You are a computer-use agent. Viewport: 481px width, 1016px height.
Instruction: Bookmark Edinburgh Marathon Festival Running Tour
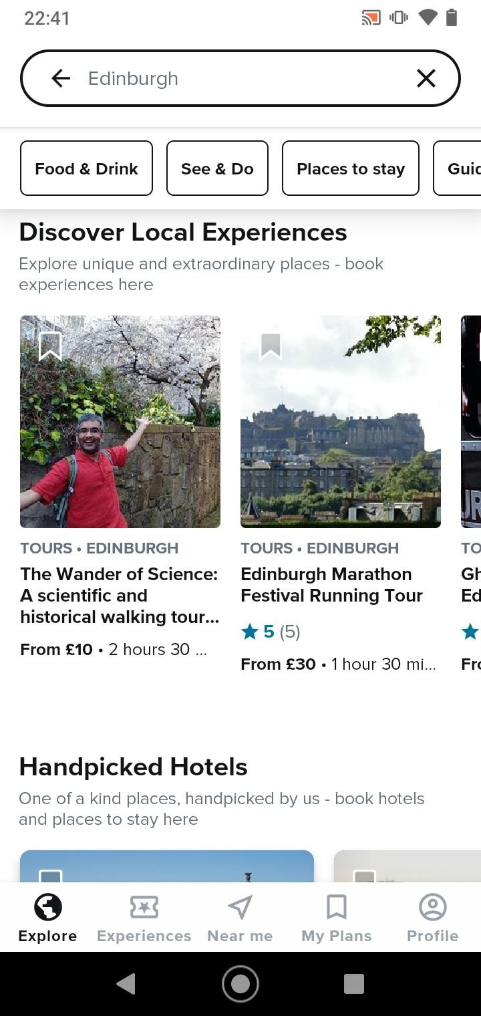coord(271,346)
